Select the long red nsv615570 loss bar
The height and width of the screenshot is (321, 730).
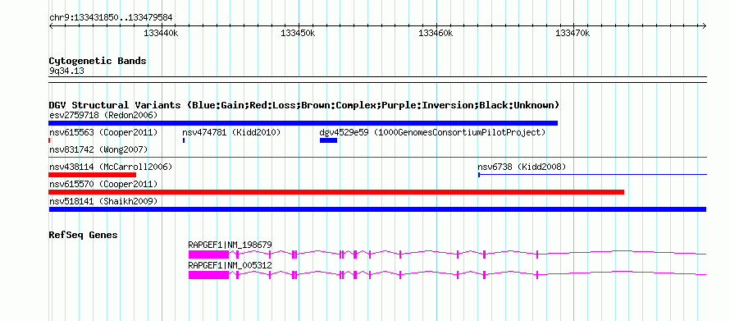click(336, 192)
